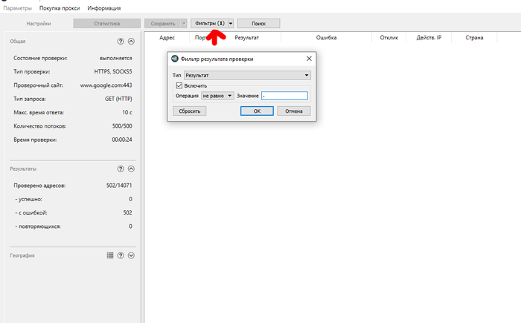
Task: Click Отмена to cancel the filter
Action: [x=293, y=111]
